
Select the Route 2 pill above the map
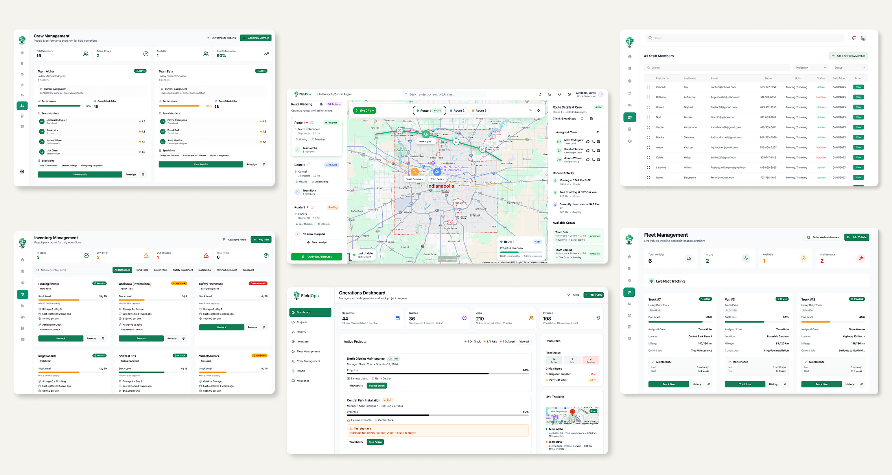[457, 110]
